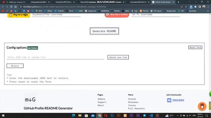Focus the Ko-fi username field

click(x=155, y=15)
